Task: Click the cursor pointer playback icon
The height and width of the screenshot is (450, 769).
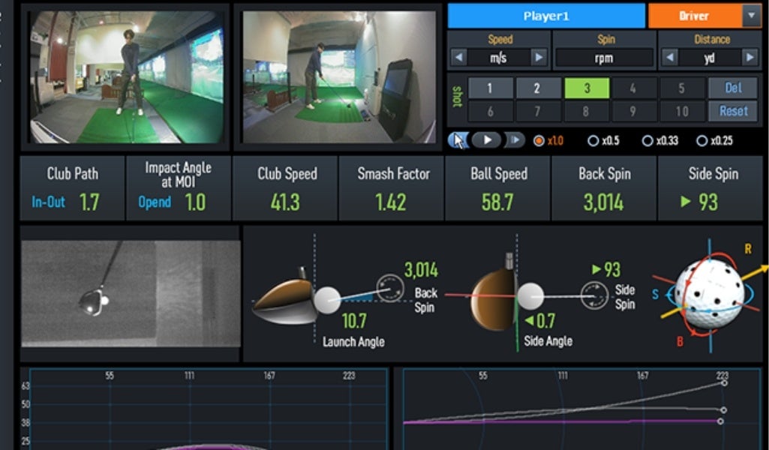Action: pos(458,141)
